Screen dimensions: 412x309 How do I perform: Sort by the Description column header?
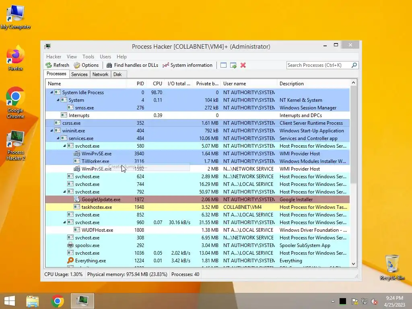tap(313, 84)
